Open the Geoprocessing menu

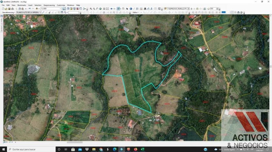(x=49, y=5)
